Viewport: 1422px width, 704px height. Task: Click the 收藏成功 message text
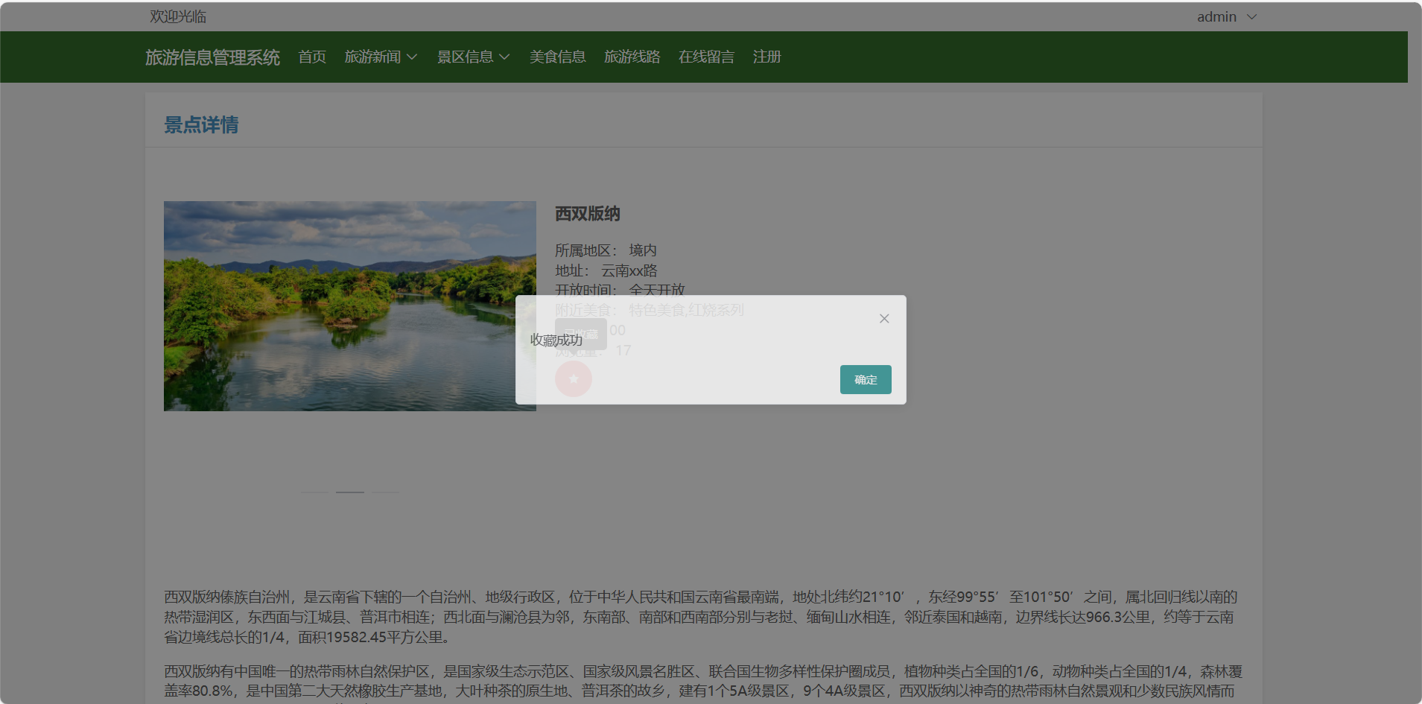tap(556, 340)
